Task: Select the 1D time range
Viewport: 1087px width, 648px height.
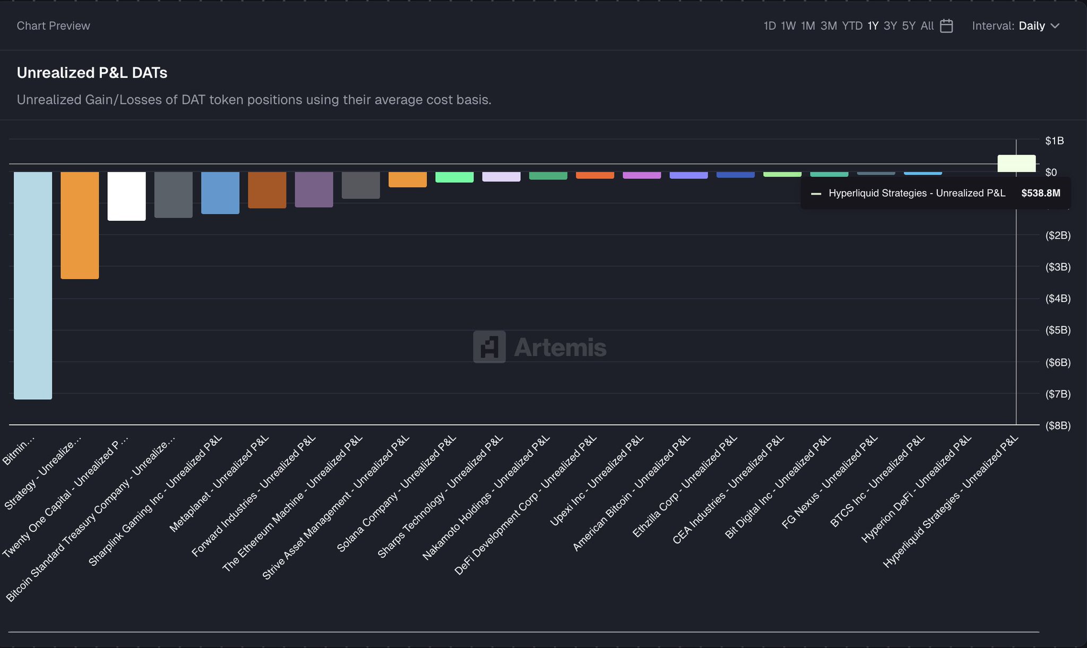Action: pyautogui.click(x=770, y=26)
